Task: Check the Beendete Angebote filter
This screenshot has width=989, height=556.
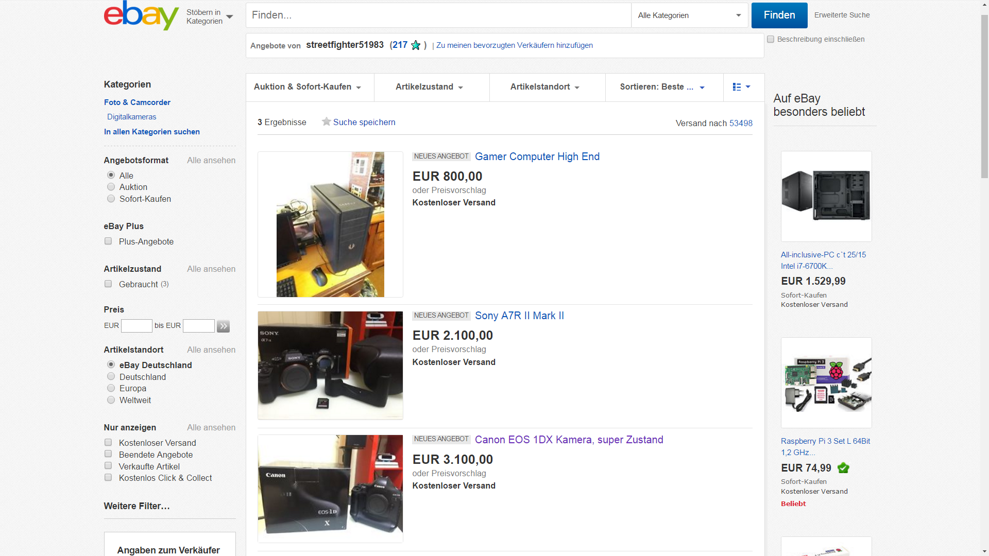Action: click(108, 454)
